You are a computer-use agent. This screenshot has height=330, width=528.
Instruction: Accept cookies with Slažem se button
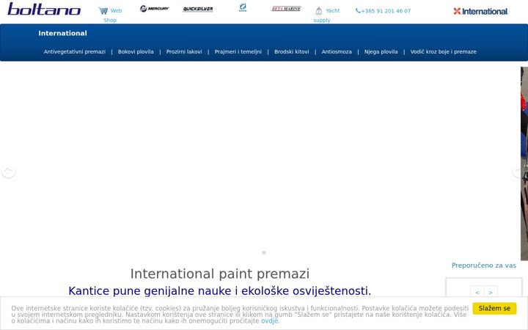click(494, 309)
